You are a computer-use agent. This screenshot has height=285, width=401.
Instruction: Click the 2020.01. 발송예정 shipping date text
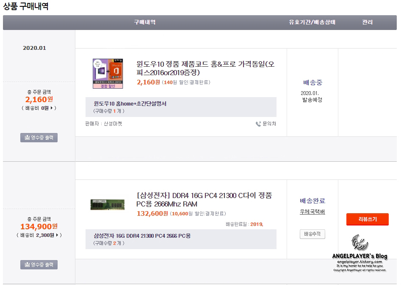tap(312, 96)
